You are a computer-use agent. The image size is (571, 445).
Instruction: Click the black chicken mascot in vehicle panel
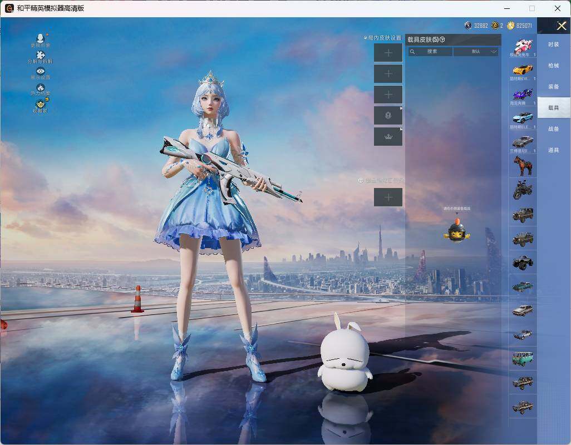[457, 230]
